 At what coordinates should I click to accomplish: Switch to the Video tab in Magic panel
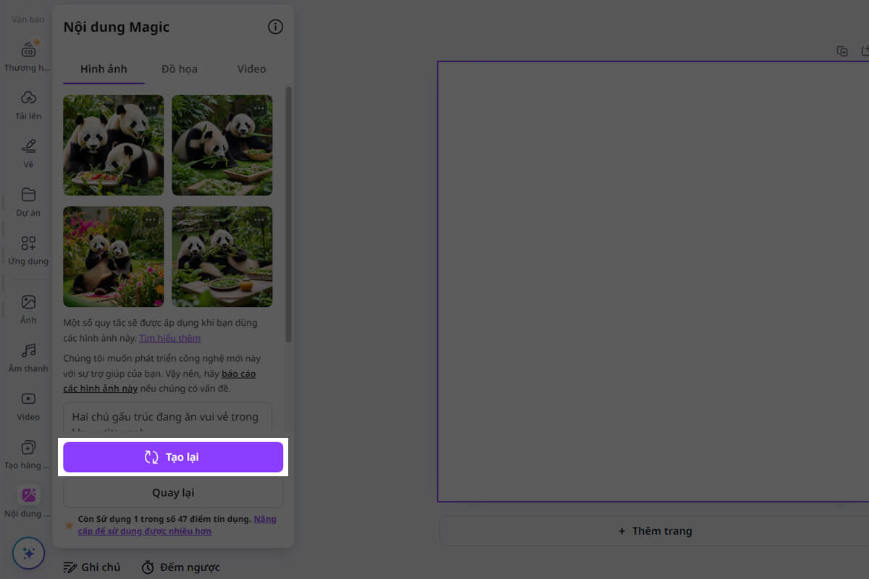251,69
